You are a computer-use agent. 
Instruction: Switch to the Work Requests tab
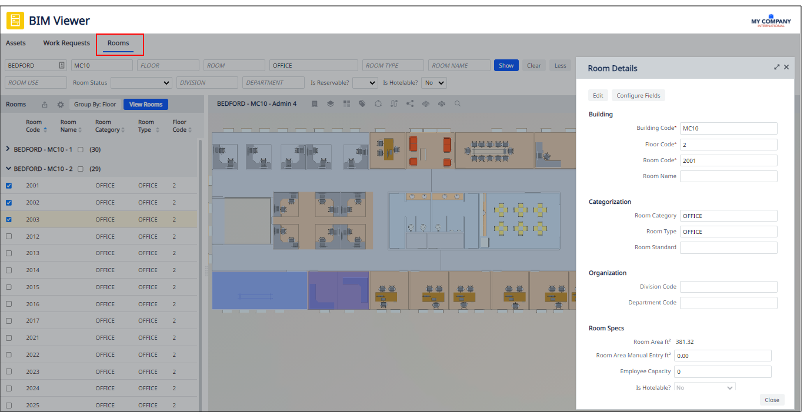pos(66,43)
